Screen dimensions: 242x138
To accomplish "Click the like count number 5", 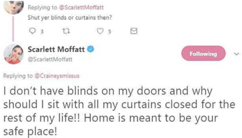I will [109, 32].
